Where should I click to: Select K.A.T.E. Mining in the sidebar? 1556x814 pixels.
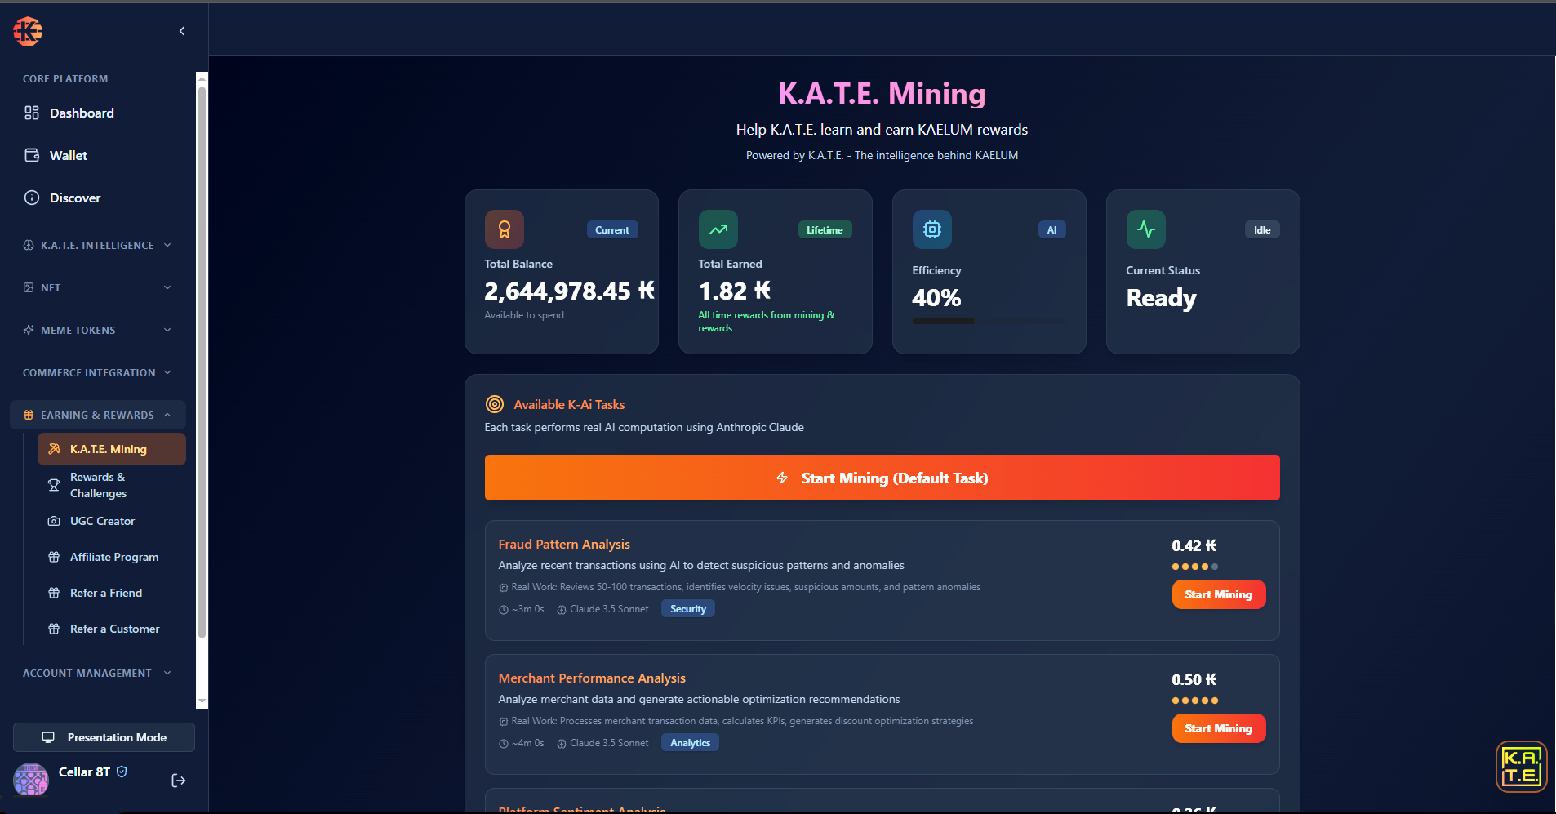pyautogui.click(x=112, y=449)
